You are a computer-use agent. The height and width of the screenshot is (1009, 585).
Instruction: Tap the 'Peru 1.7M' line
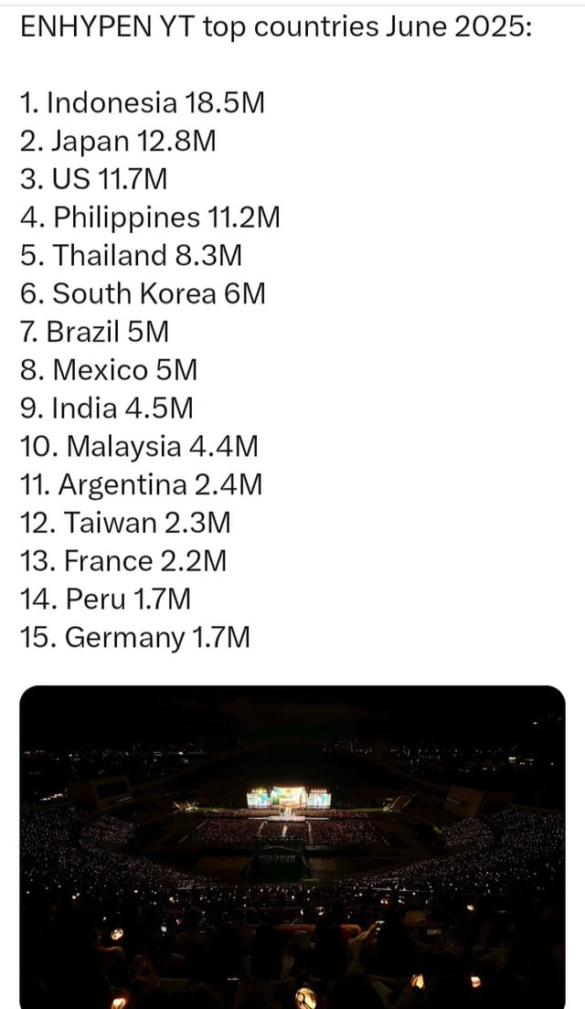pyautogui.click(x=105, y=600)
